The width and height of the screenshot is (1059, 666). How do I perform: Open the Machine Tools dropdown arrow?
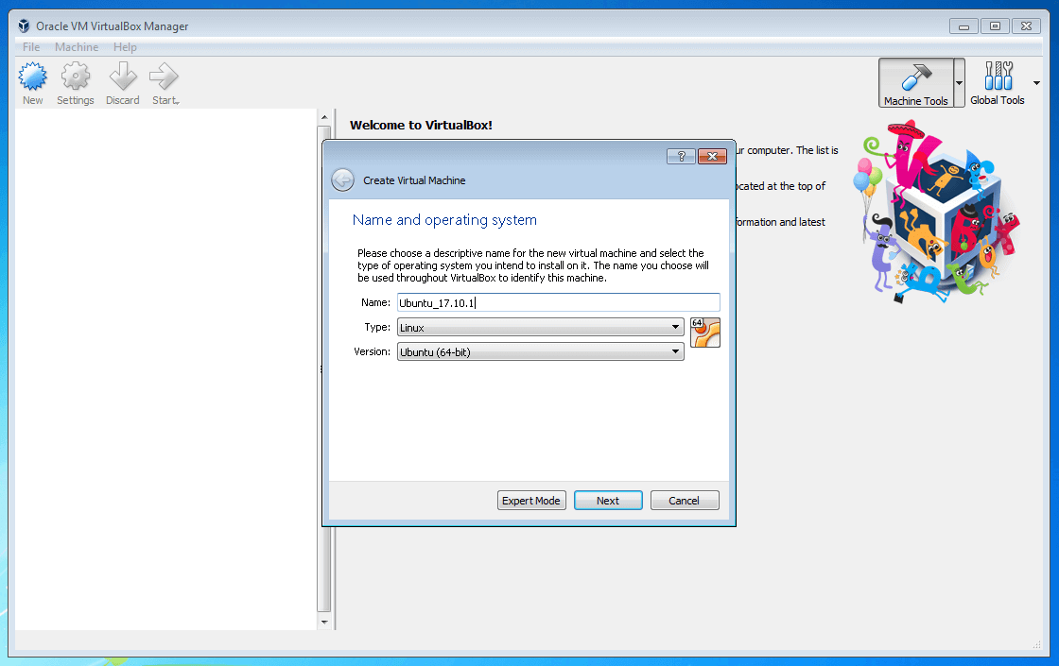[959, 83]
